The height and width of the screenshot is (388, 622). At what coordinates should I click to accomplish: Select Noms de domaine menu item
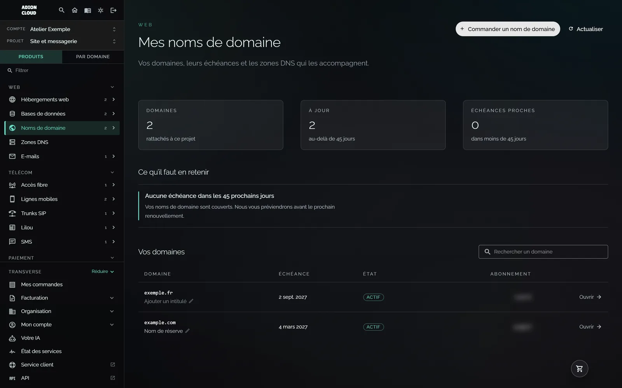[x=62, y=128]
